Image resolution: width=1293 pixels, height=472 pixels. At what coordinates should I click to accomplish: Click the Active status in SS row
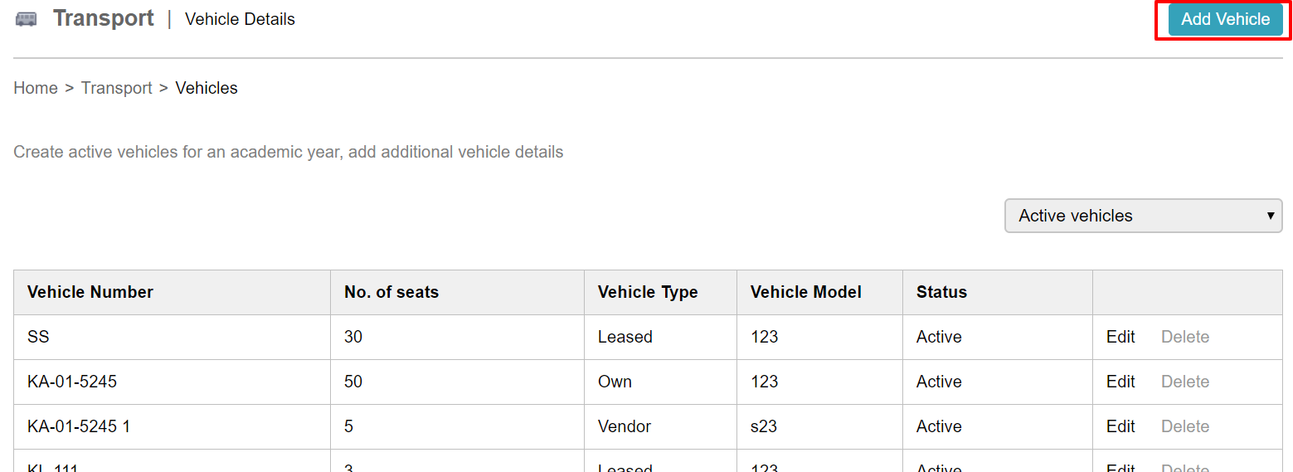point(998,337)
